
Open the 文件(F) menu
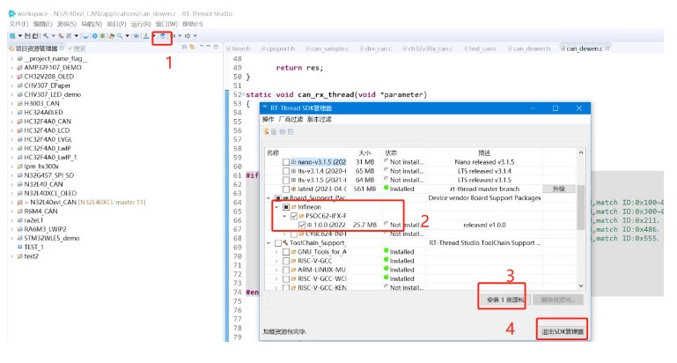(x=18, y=24)
